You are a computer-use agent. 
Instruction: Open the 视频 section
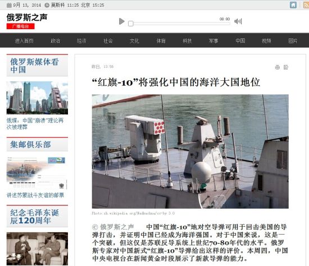tap(266, 41)
